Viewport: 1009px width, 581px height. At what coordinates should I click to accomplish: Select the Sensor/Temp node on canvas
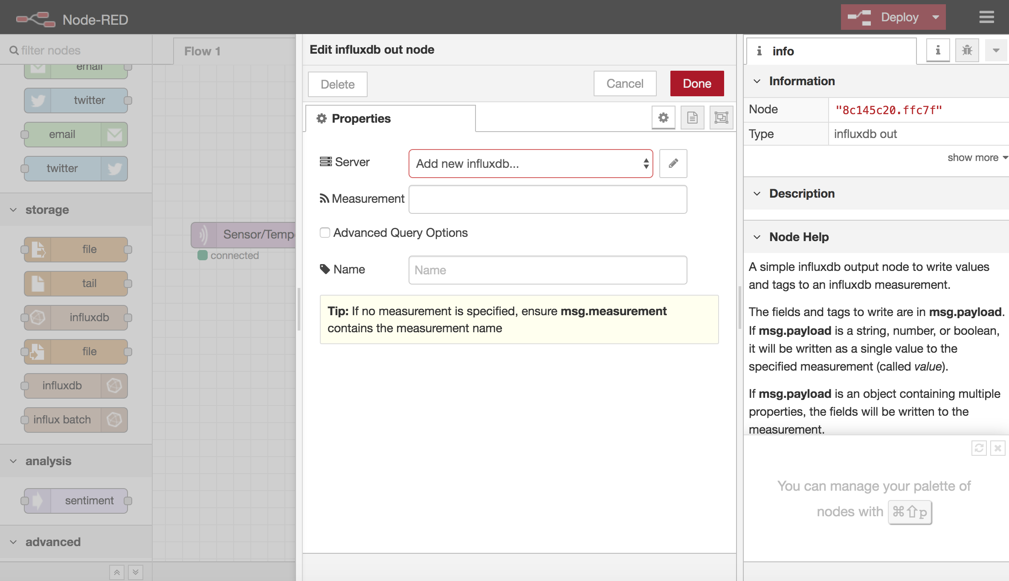(x=244, y=235)
